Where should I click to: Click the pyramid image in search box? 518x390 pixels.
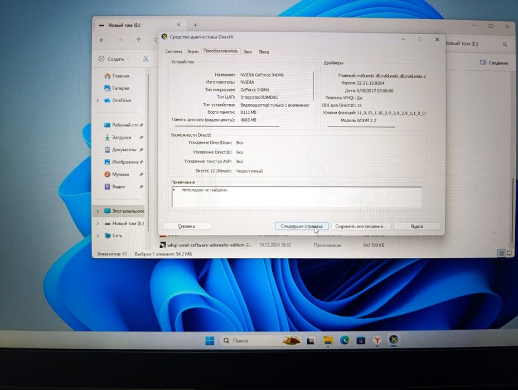pos(292,340)
